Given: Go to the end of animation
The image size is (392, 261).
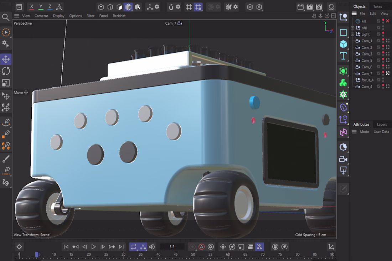Looking at the screenshot, I should coord(121,247).
